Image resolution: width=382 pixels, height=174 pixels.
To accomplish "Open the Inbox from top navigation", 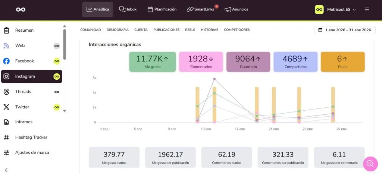I will pyautogui.click(x=128, y=9).
